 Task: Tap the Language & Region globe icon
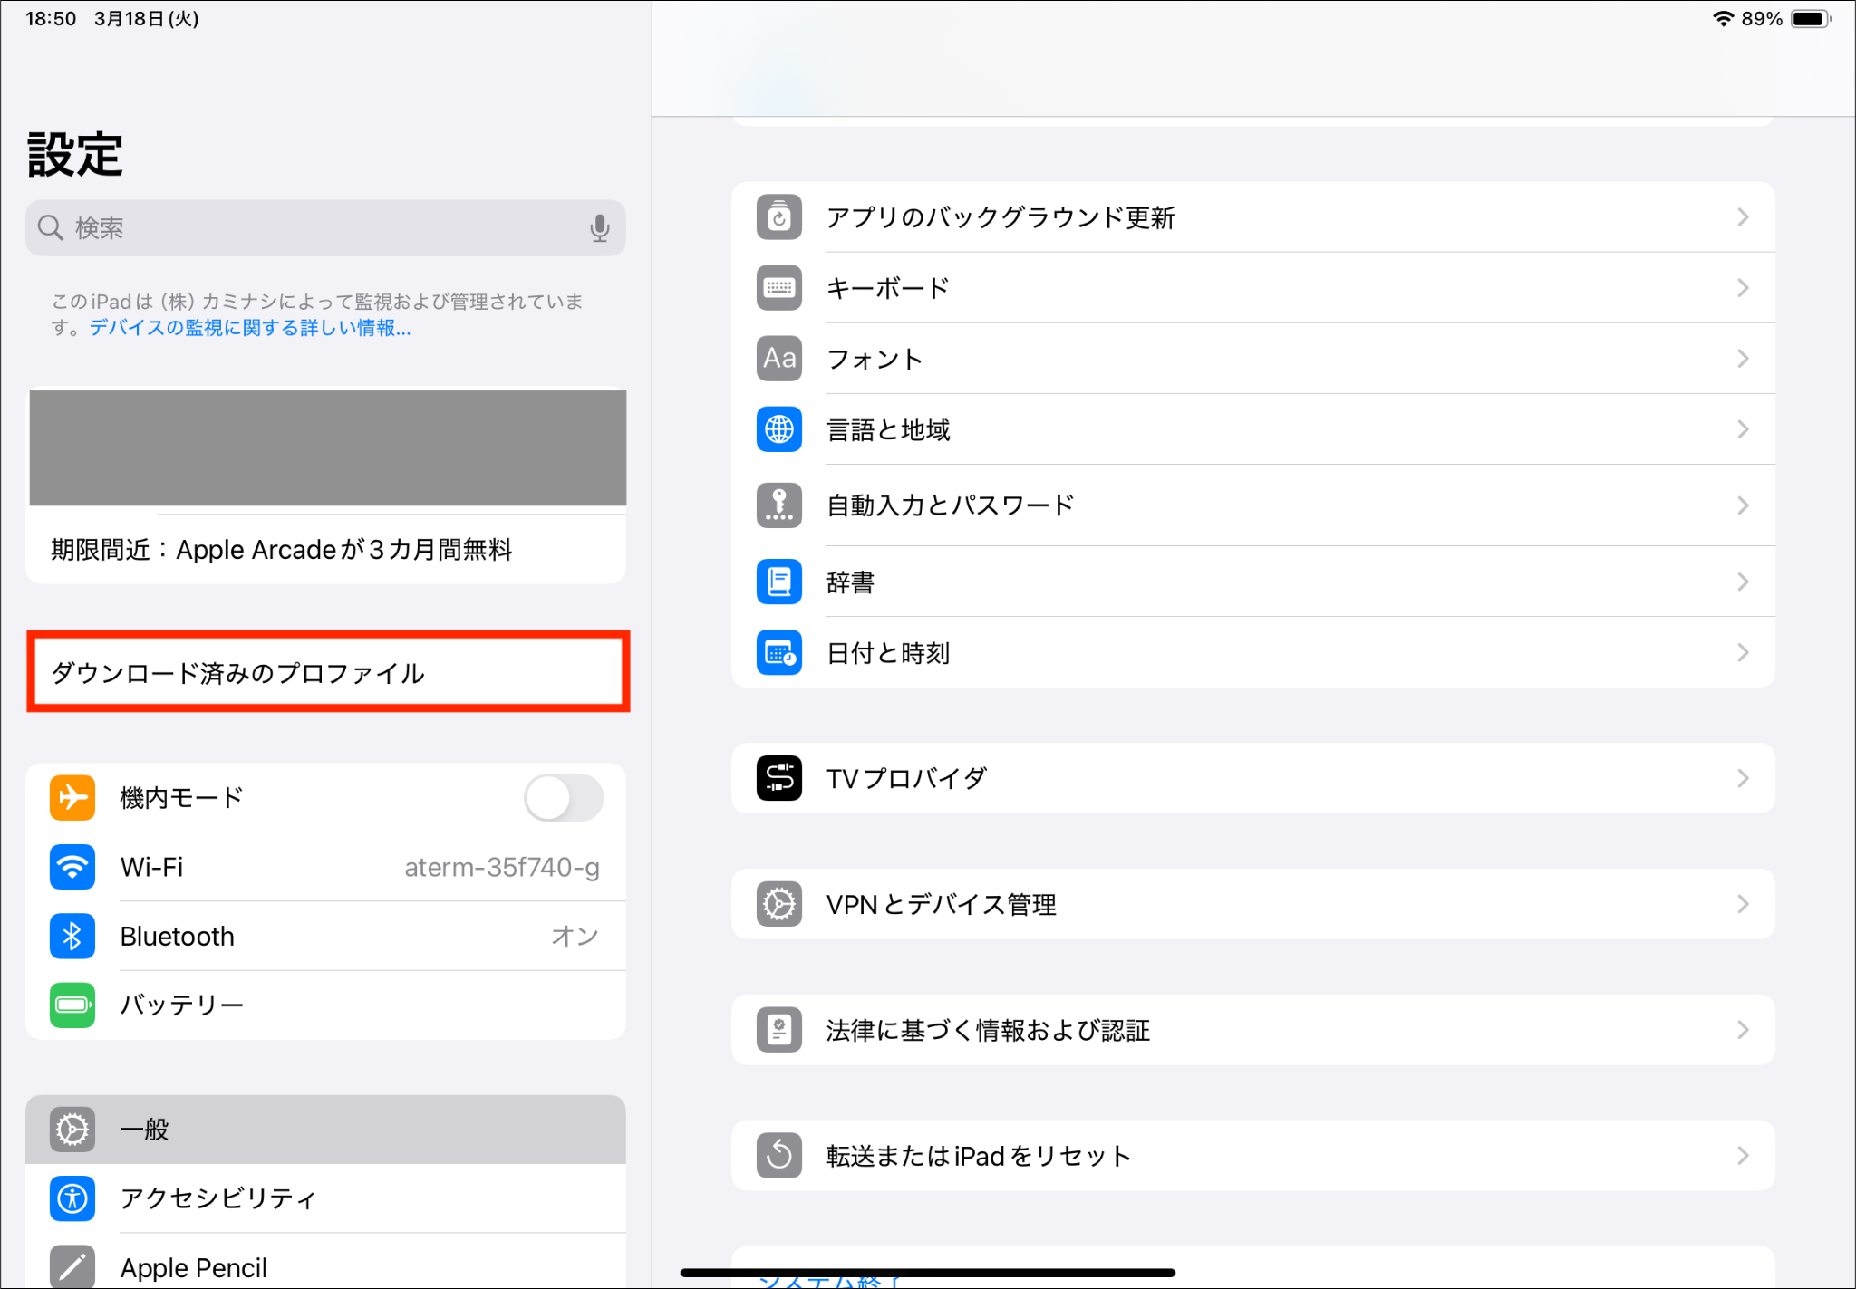[x=778, y=429]
